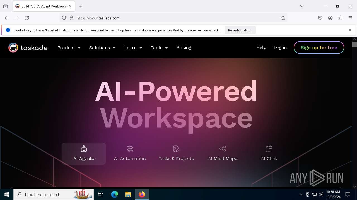Click the scrollbar down arrow
The width and height of the screenshot is (357, 200).
pyautogui.click(x=354, y=187)
